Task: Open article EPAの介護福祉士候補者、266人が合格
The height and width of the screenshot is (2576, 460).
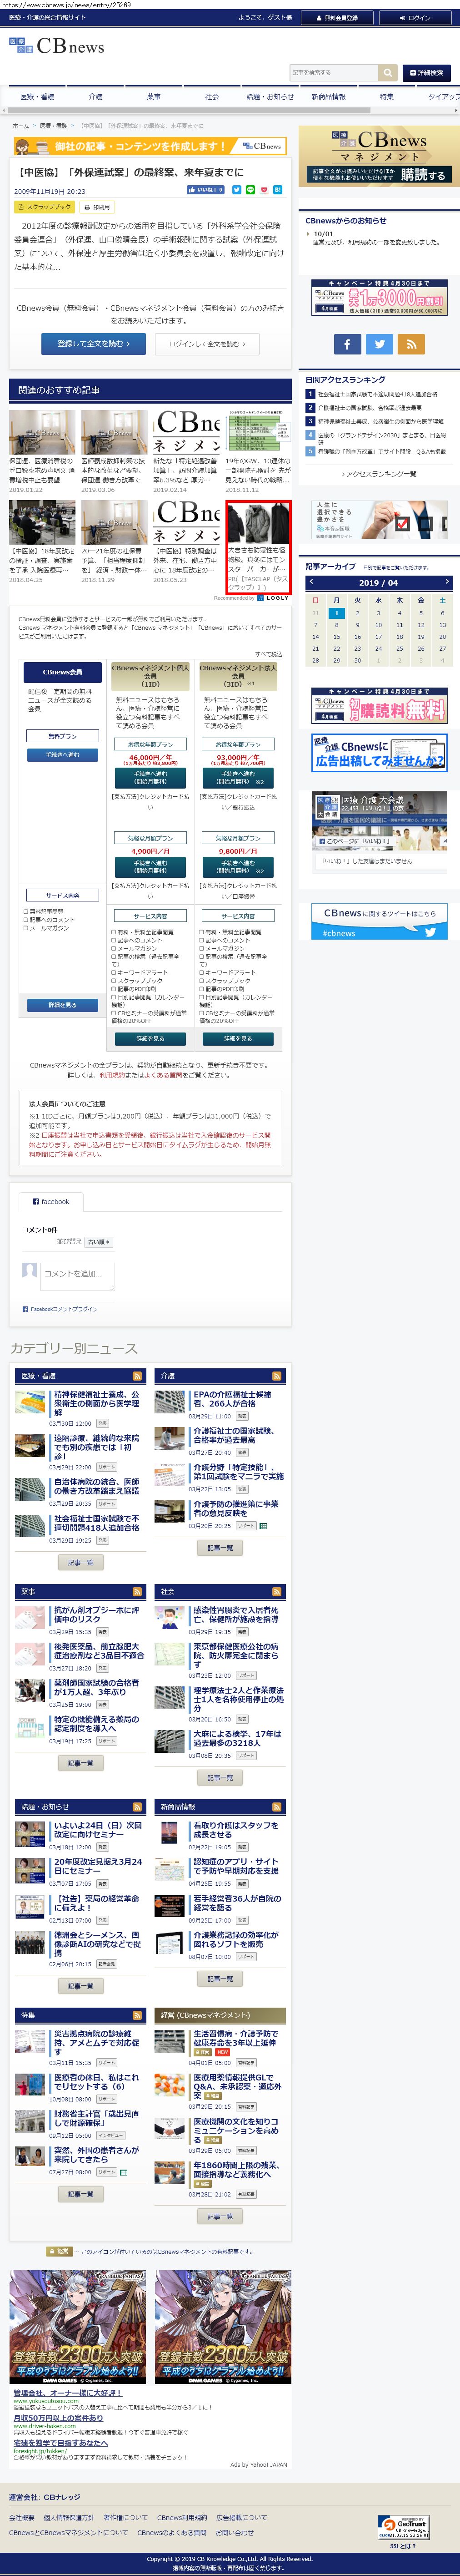Action: click(x=231, y=1399)
